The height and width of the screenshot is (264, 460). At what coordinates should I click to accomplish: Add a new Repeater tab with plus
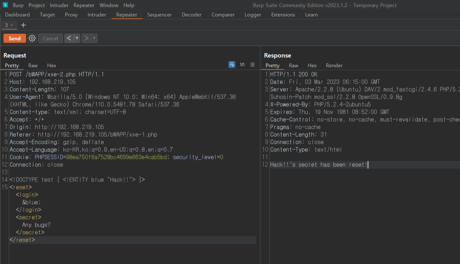pos(23,25)
